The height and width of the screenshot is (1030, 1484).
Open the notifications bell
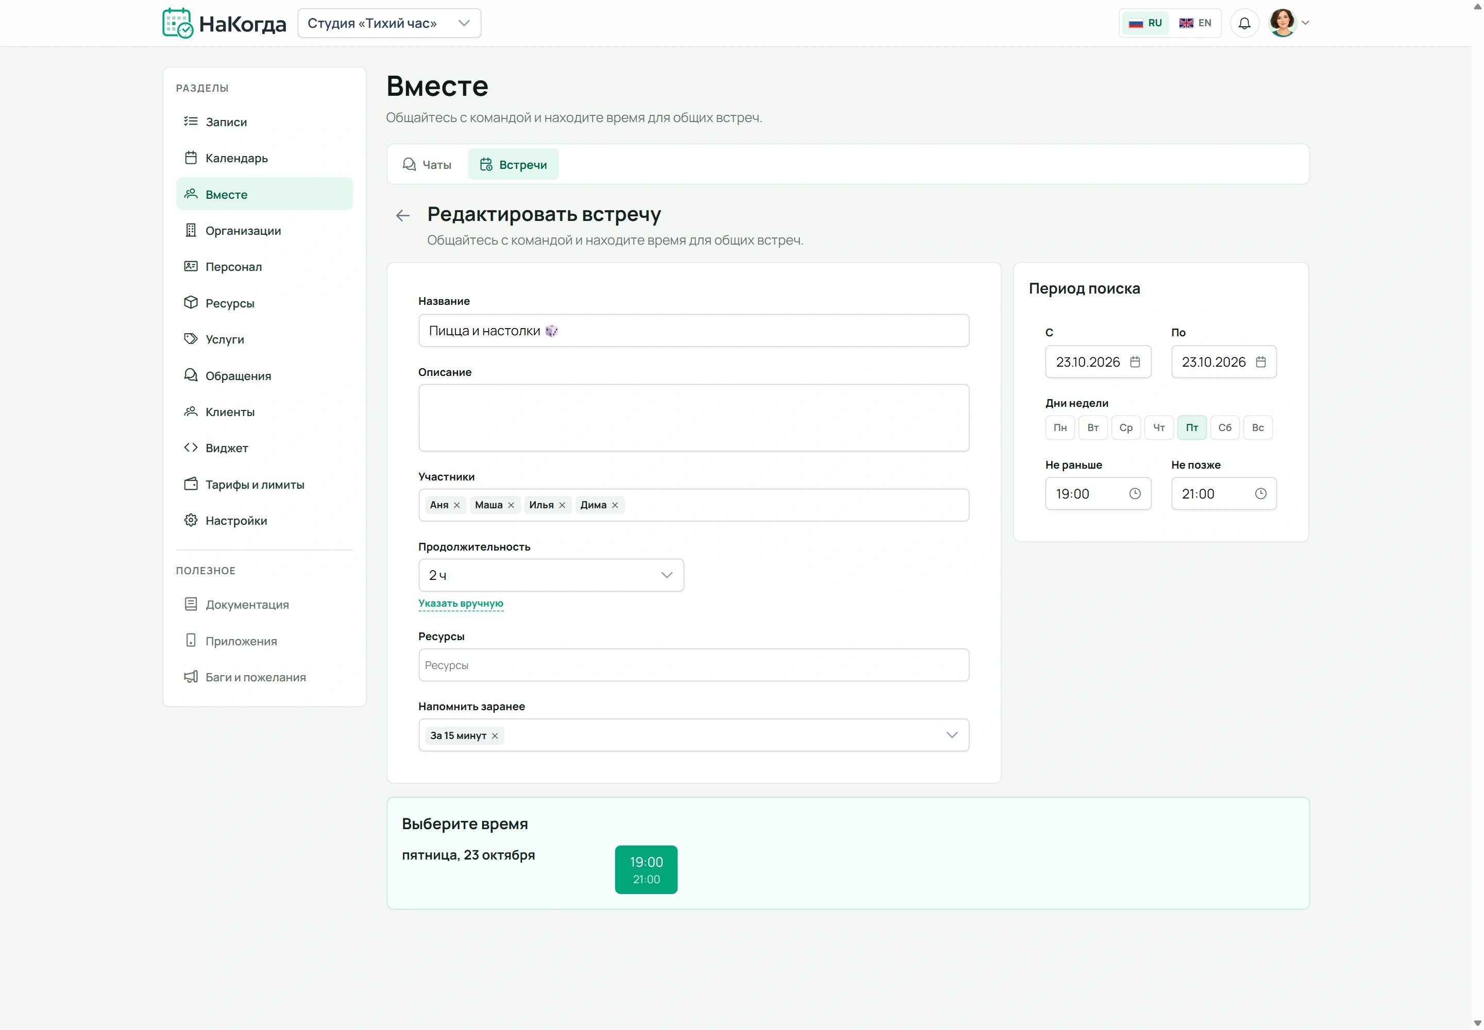[1244, 23]
